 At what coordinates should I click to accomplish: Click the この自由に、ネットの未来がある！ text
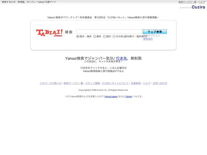(103, 61)
